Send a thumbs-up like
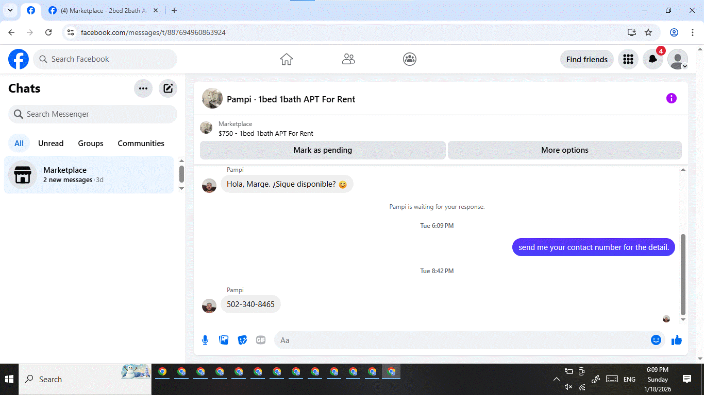Image resolution: width=704 pixels, height=395 pixels. click(x=677, y=340)
